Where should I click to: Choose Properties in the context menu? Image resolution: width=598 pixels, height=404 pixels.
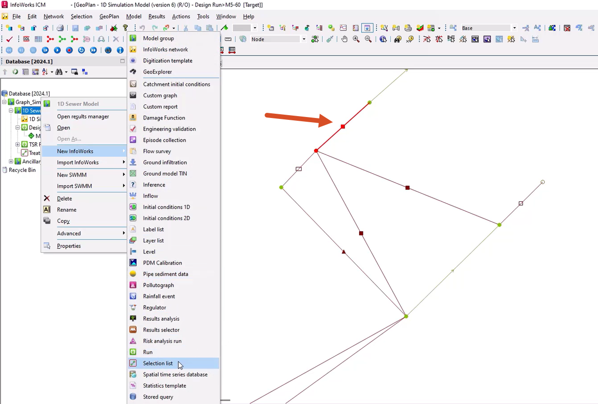pyautogui.click(x=84, y=246)
